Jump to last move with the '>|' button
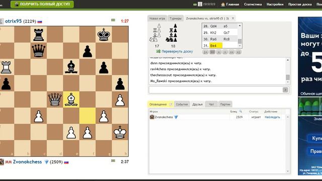Screen dimensions: 322x181 coord(238,52)
